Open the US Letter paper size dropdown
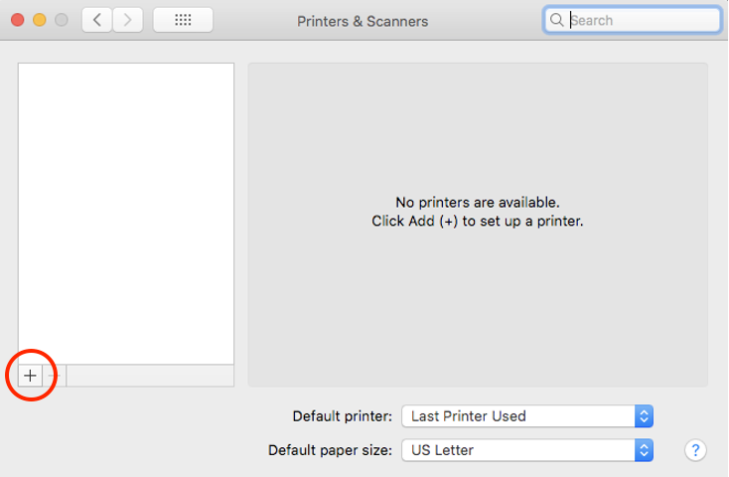The height and width of the screenshot is (477, 729). point(527,450)
